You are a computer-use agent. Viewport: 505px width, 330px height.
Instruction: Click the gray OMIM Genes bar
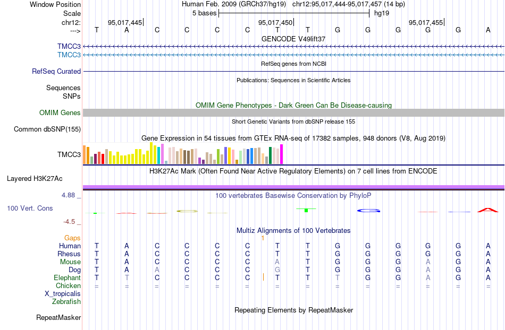coord(294,113)
